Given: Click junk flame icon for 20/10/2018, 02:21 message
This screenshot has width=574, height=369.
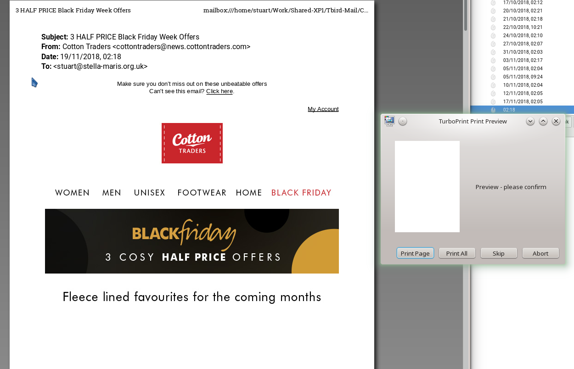Looking at the screenshot, I should pyautogui.click(x=493, y=11).
